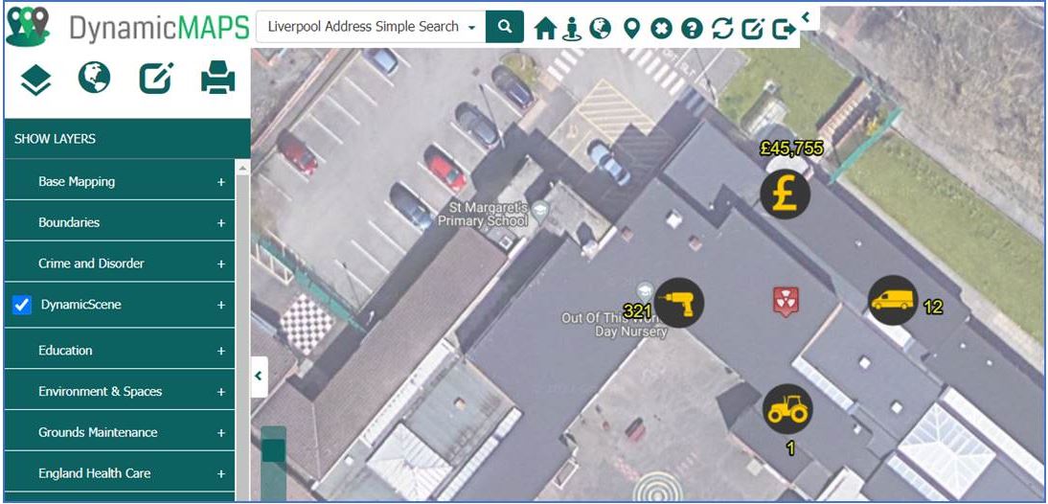Viewport: 1048px width, 504px height.
Task: Click the van marker on the map
Action: 893,300
